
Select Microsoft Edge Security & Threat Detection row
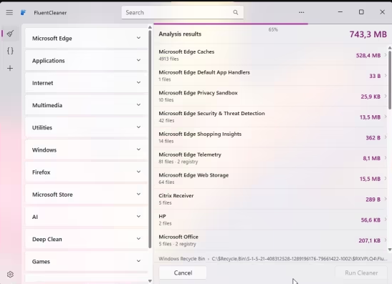(x=270, y=117)
